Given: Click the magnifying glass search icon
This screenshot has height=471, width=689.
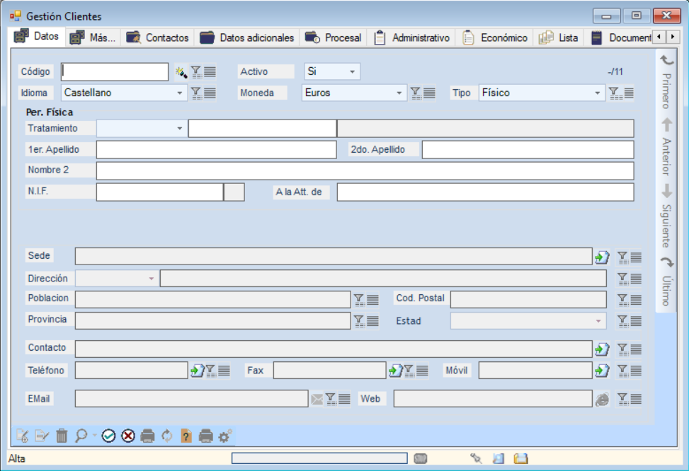Looking at the screenshot, I should 81,436.
